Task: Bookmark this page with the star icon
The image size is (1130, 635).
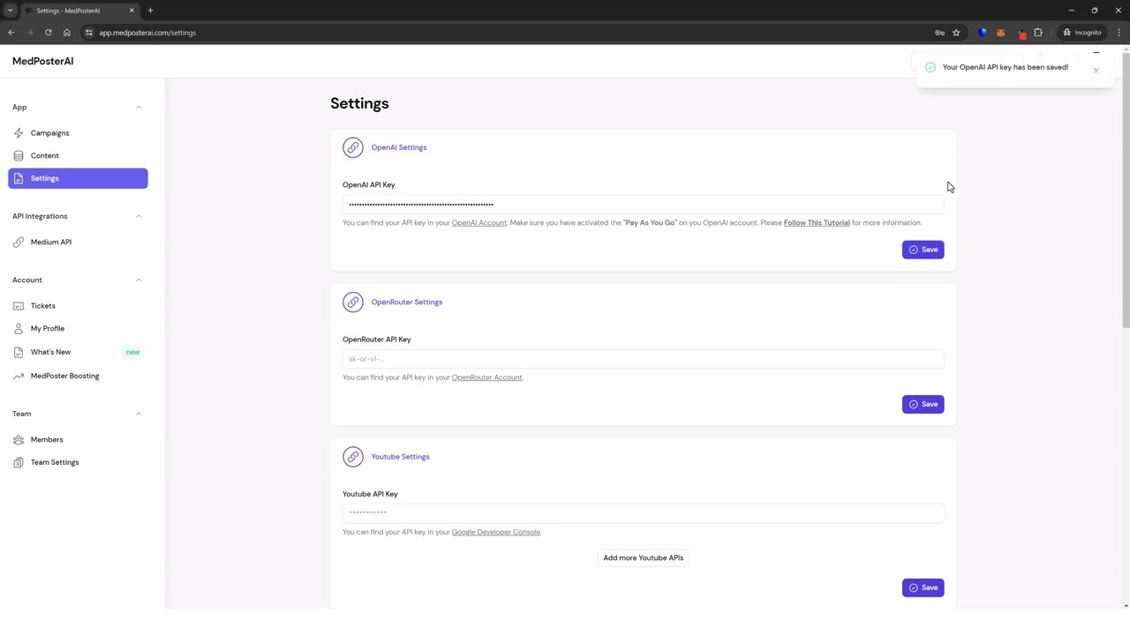Action: pos(956,33)
